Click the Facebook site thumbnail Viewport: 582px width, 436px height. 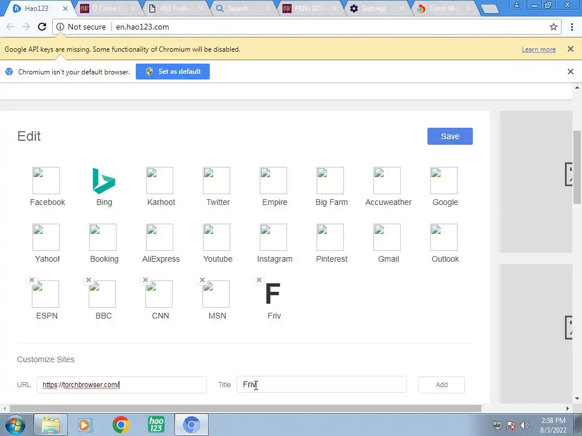(x=46, y=181)
